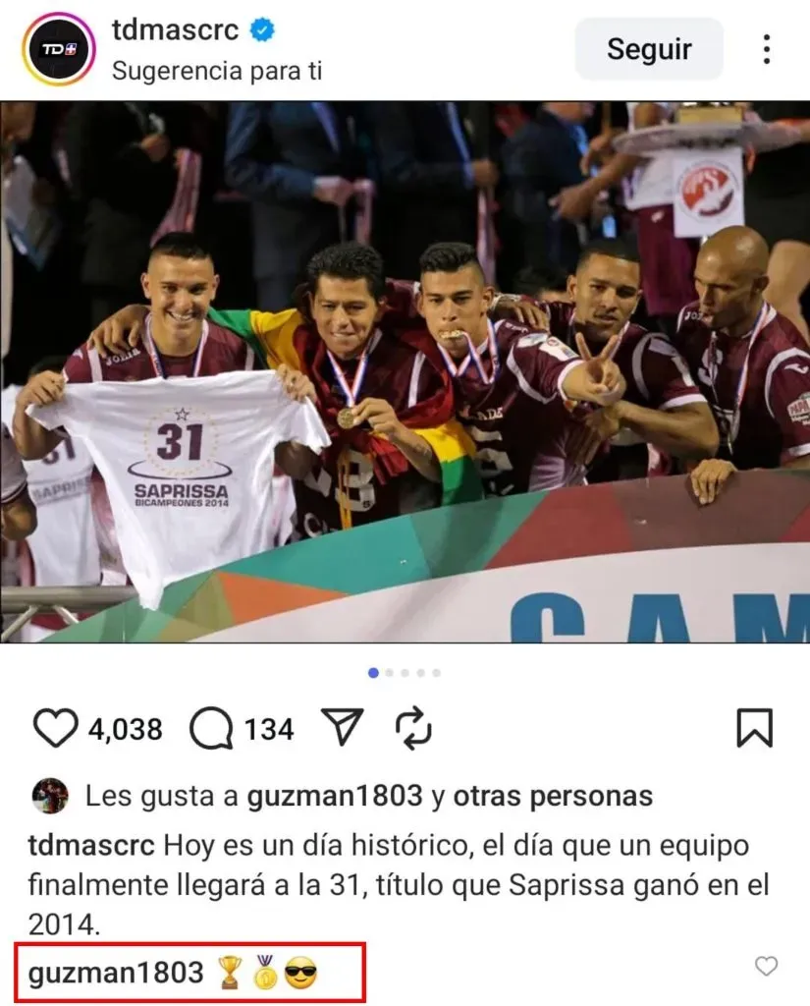Open the three-dot options menu

[767, 49]
